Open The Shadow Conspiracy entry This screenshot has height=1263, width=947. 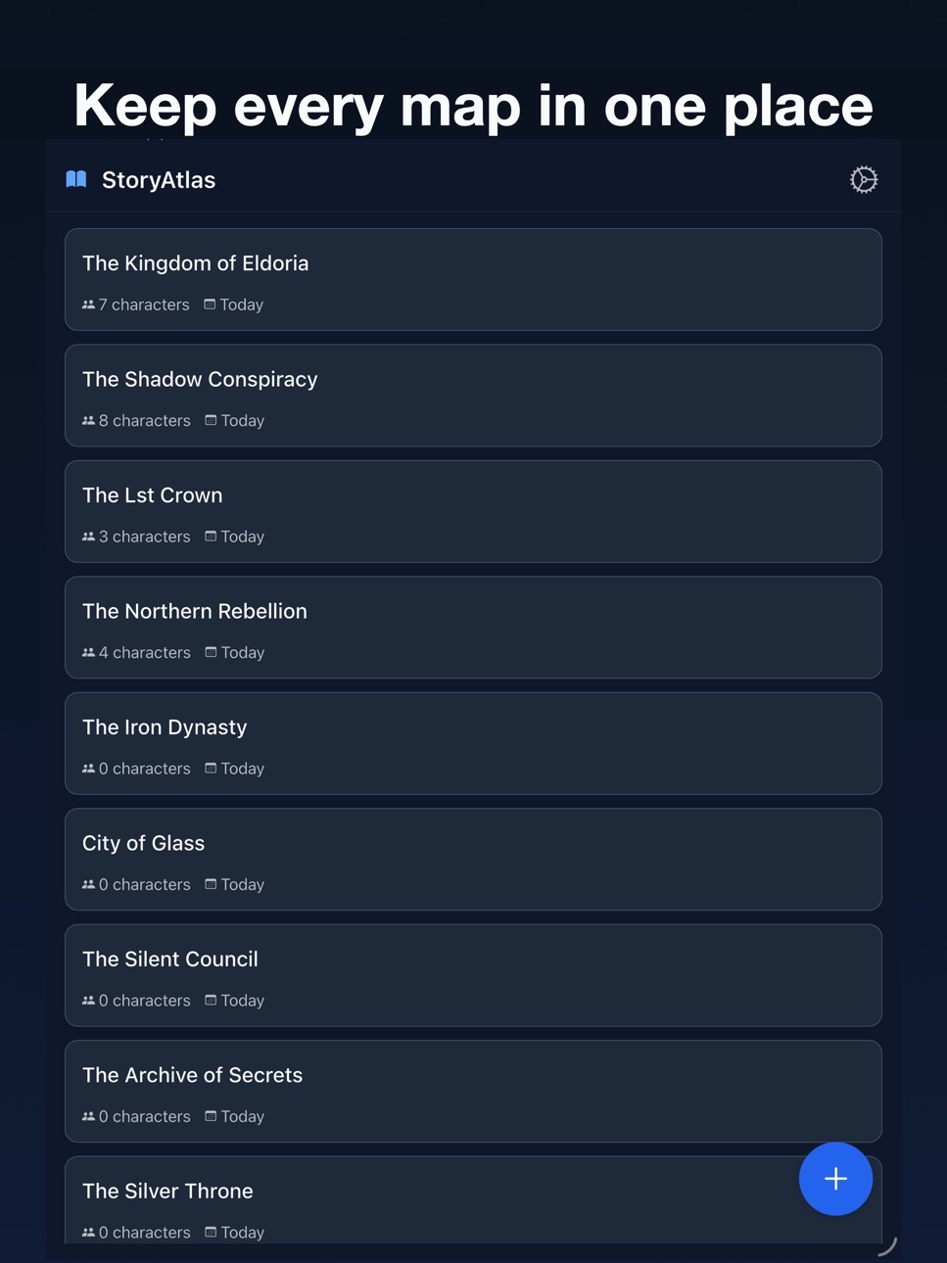coord(473,396)
